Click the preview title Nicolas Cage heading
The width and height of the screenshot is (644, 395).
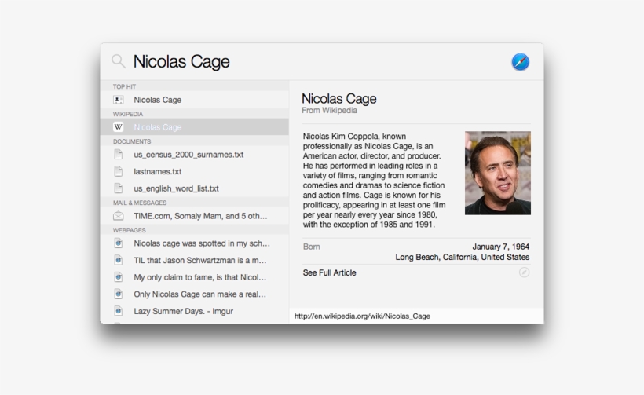pyautogui.click(x=338, y=98)
